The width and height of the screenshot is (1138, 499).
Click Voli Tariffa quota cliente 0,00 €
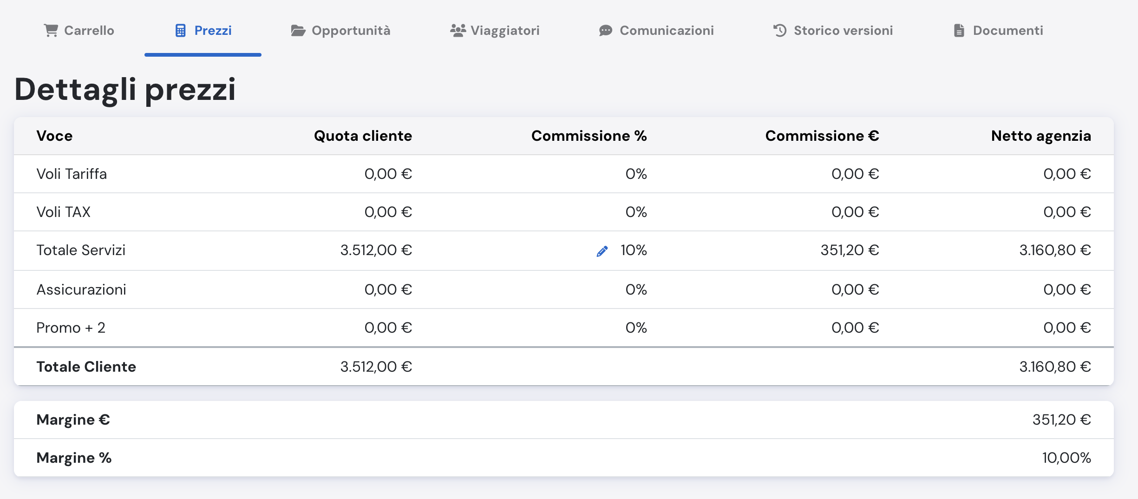pos(388,174)
